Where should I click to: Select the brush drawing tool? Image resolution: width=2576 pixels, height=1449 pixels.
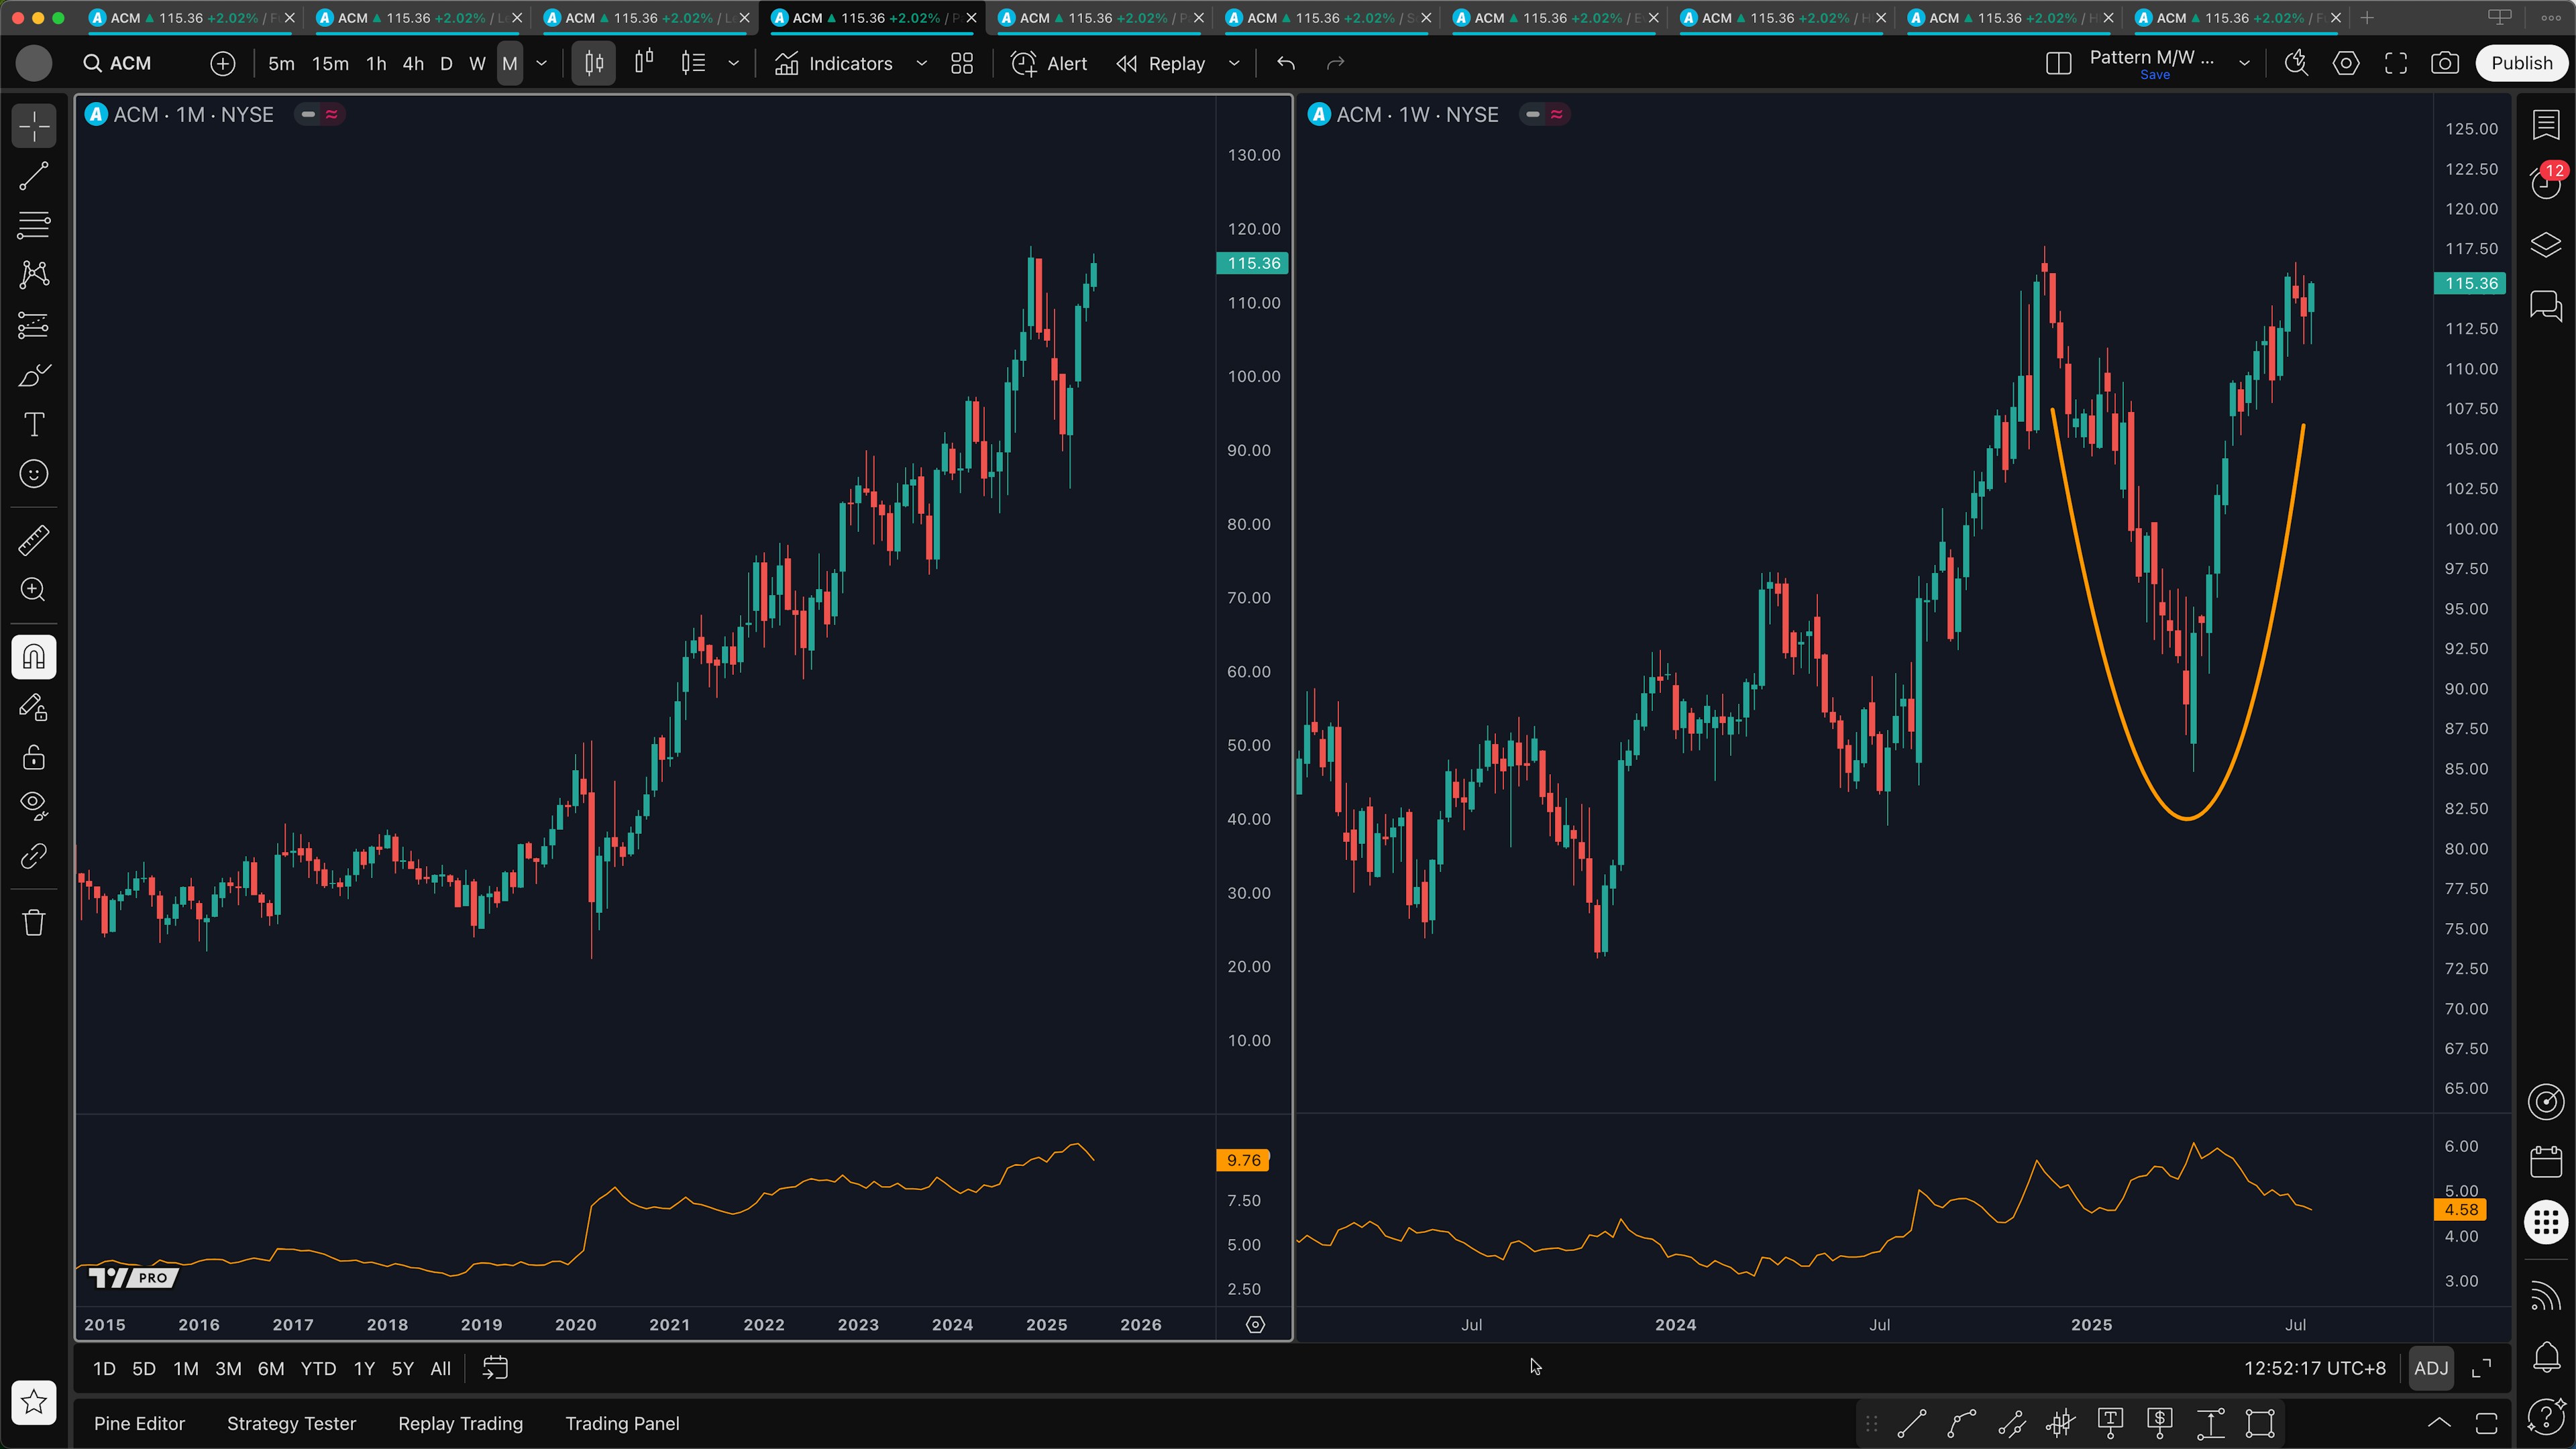[34, 375]
